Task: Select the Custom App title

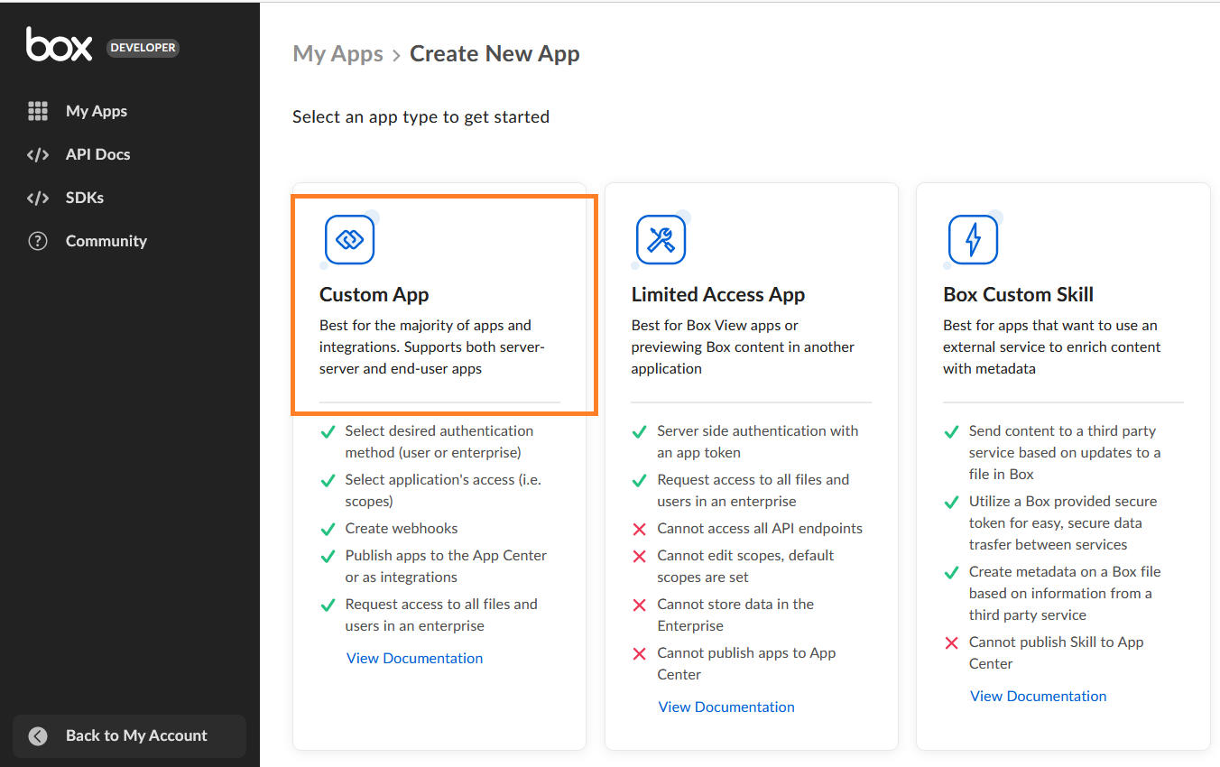Action: pos(374,294)
